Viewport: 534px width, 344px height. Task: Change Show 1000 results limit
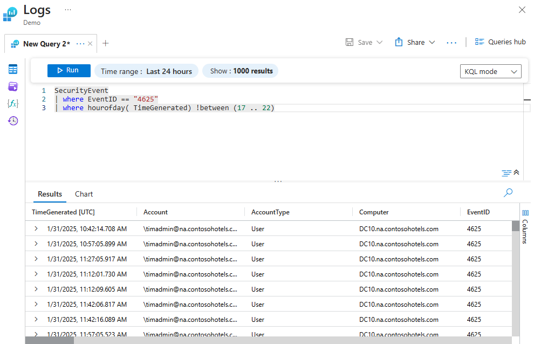coord(241,71)
